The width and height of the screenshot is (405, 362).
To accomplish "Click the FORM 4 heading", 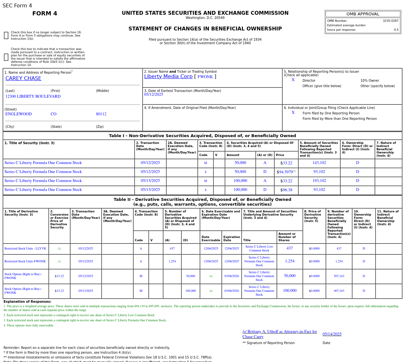I will pyautogui.click(x=45, y=13).
